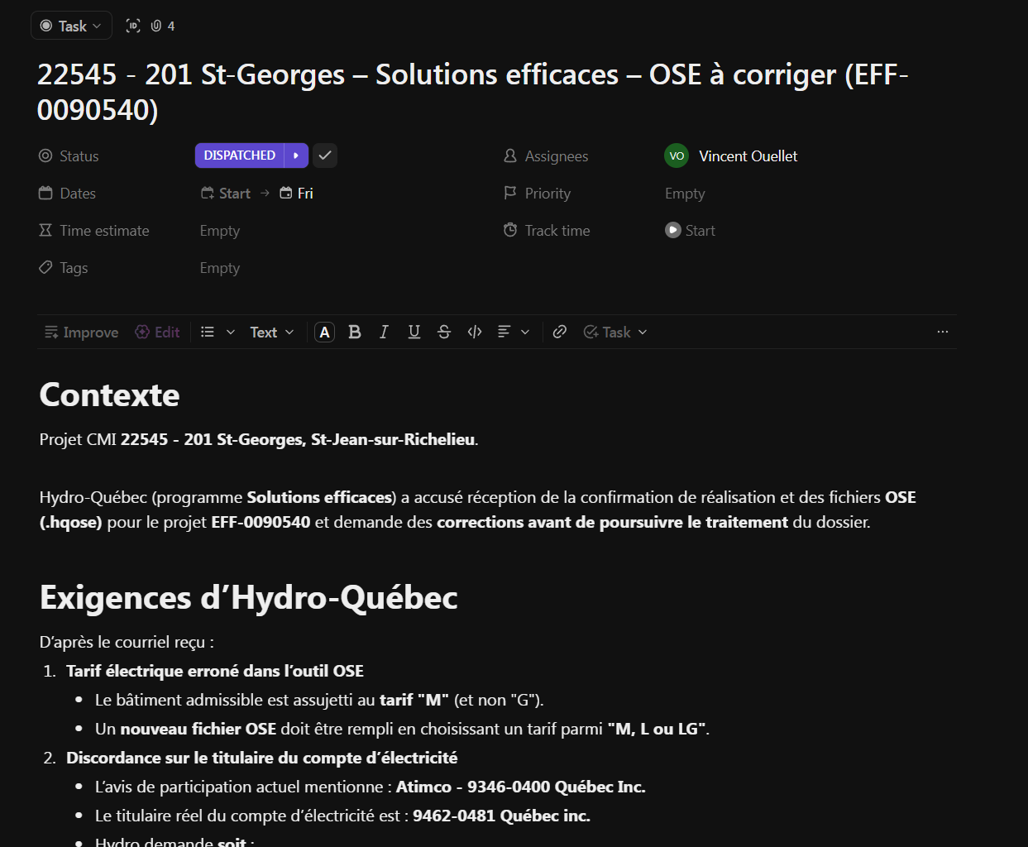The width and height of the screenshot is (1028, 847).
Task: Open the Task type dropdown at top
Action: tap(71, 26)
